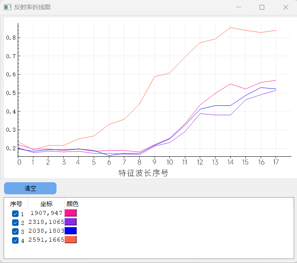Click the x-axis label 特征波长序号
297x263 pixels.
[143, 173]
